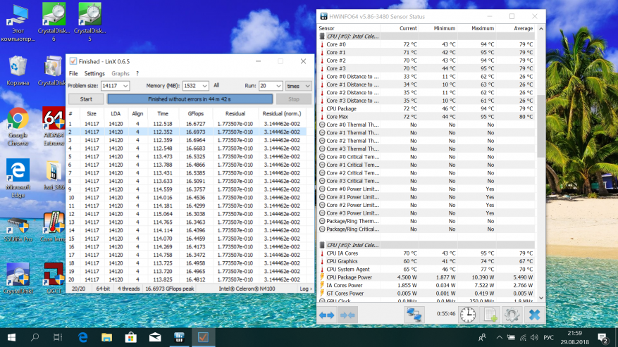Open times/minutes dropdown in LinX
The height and width of the screenshot is (347, 618).
tap(298, 86)
